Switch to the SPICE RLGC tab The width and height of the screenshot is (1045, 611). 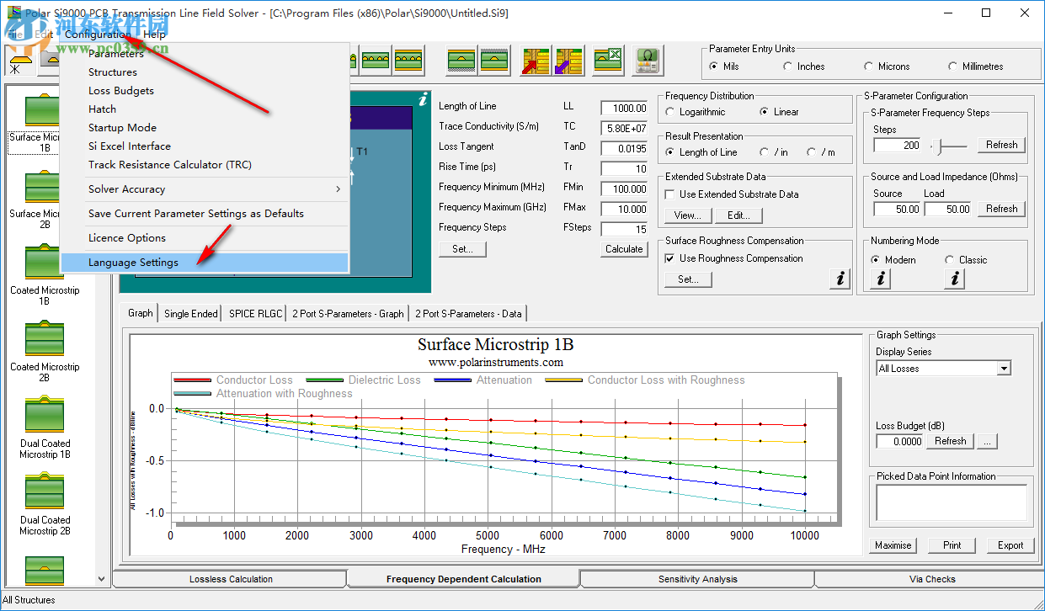click(x=254, y=313)
